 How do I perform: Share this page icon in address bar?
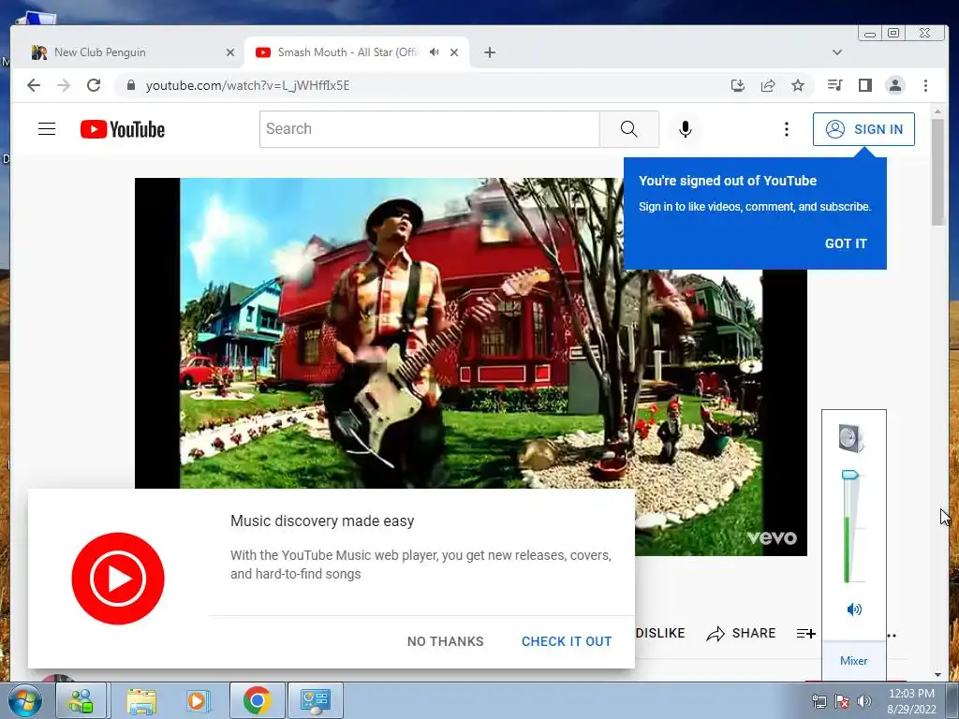[768, 85]
